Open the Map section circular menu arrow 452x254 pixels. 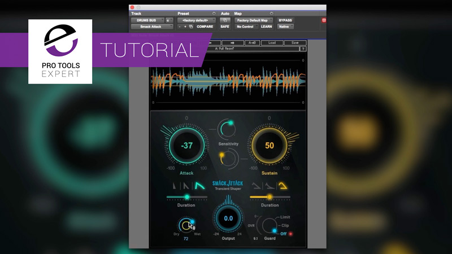click(271, 14)
